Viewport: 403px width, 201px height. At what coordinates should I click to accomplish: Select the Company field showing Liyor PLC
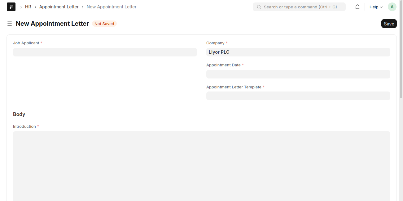point(298,52)
